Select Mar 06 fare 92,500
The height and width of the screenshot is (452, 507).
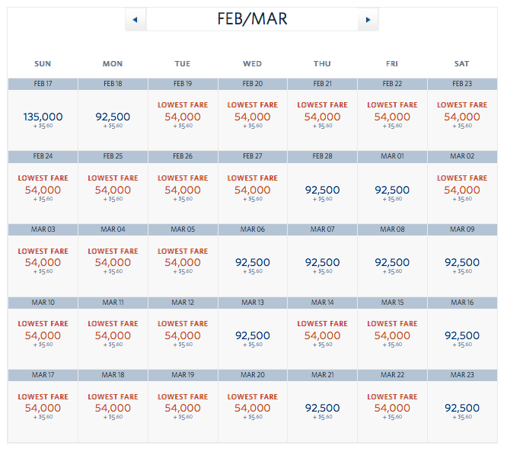point(253,263)
